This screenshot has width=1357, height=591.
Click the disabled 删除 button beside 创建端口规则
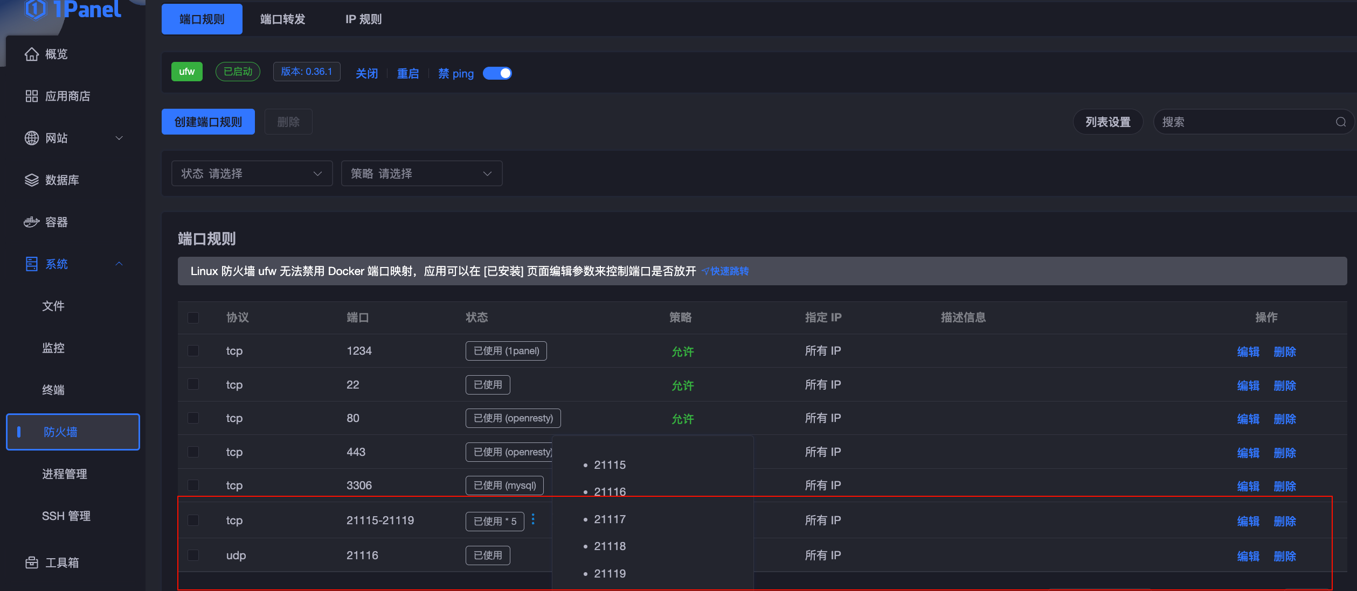coord(288,122)
